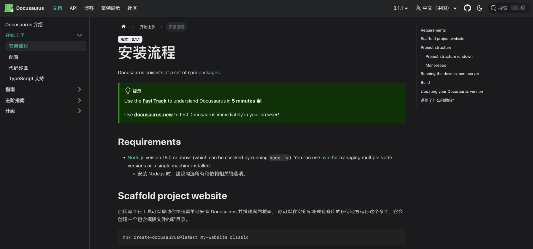
Task: Open 社区 in the top navbar
Action: coord(132,8)
